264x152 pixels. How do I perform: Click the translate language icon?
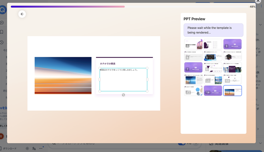click(34, 148)
